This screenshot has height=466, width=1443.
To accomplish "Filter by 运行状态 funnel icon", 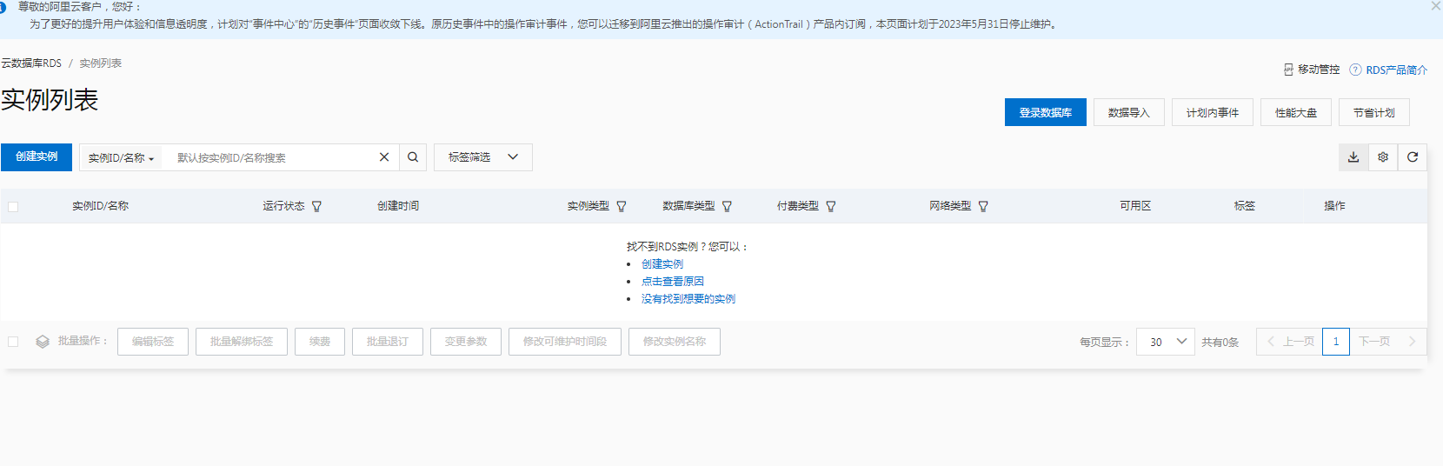I will pos(316,207).
